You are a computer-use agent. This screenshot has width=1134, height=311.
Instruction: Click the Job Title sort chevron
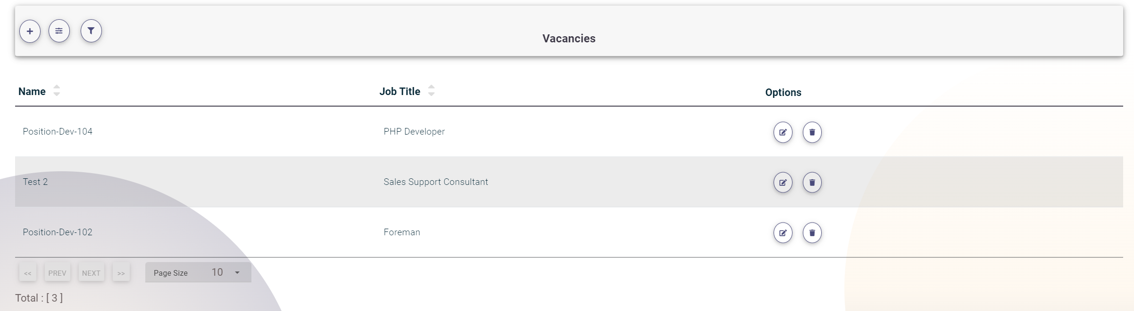[431, 91]
